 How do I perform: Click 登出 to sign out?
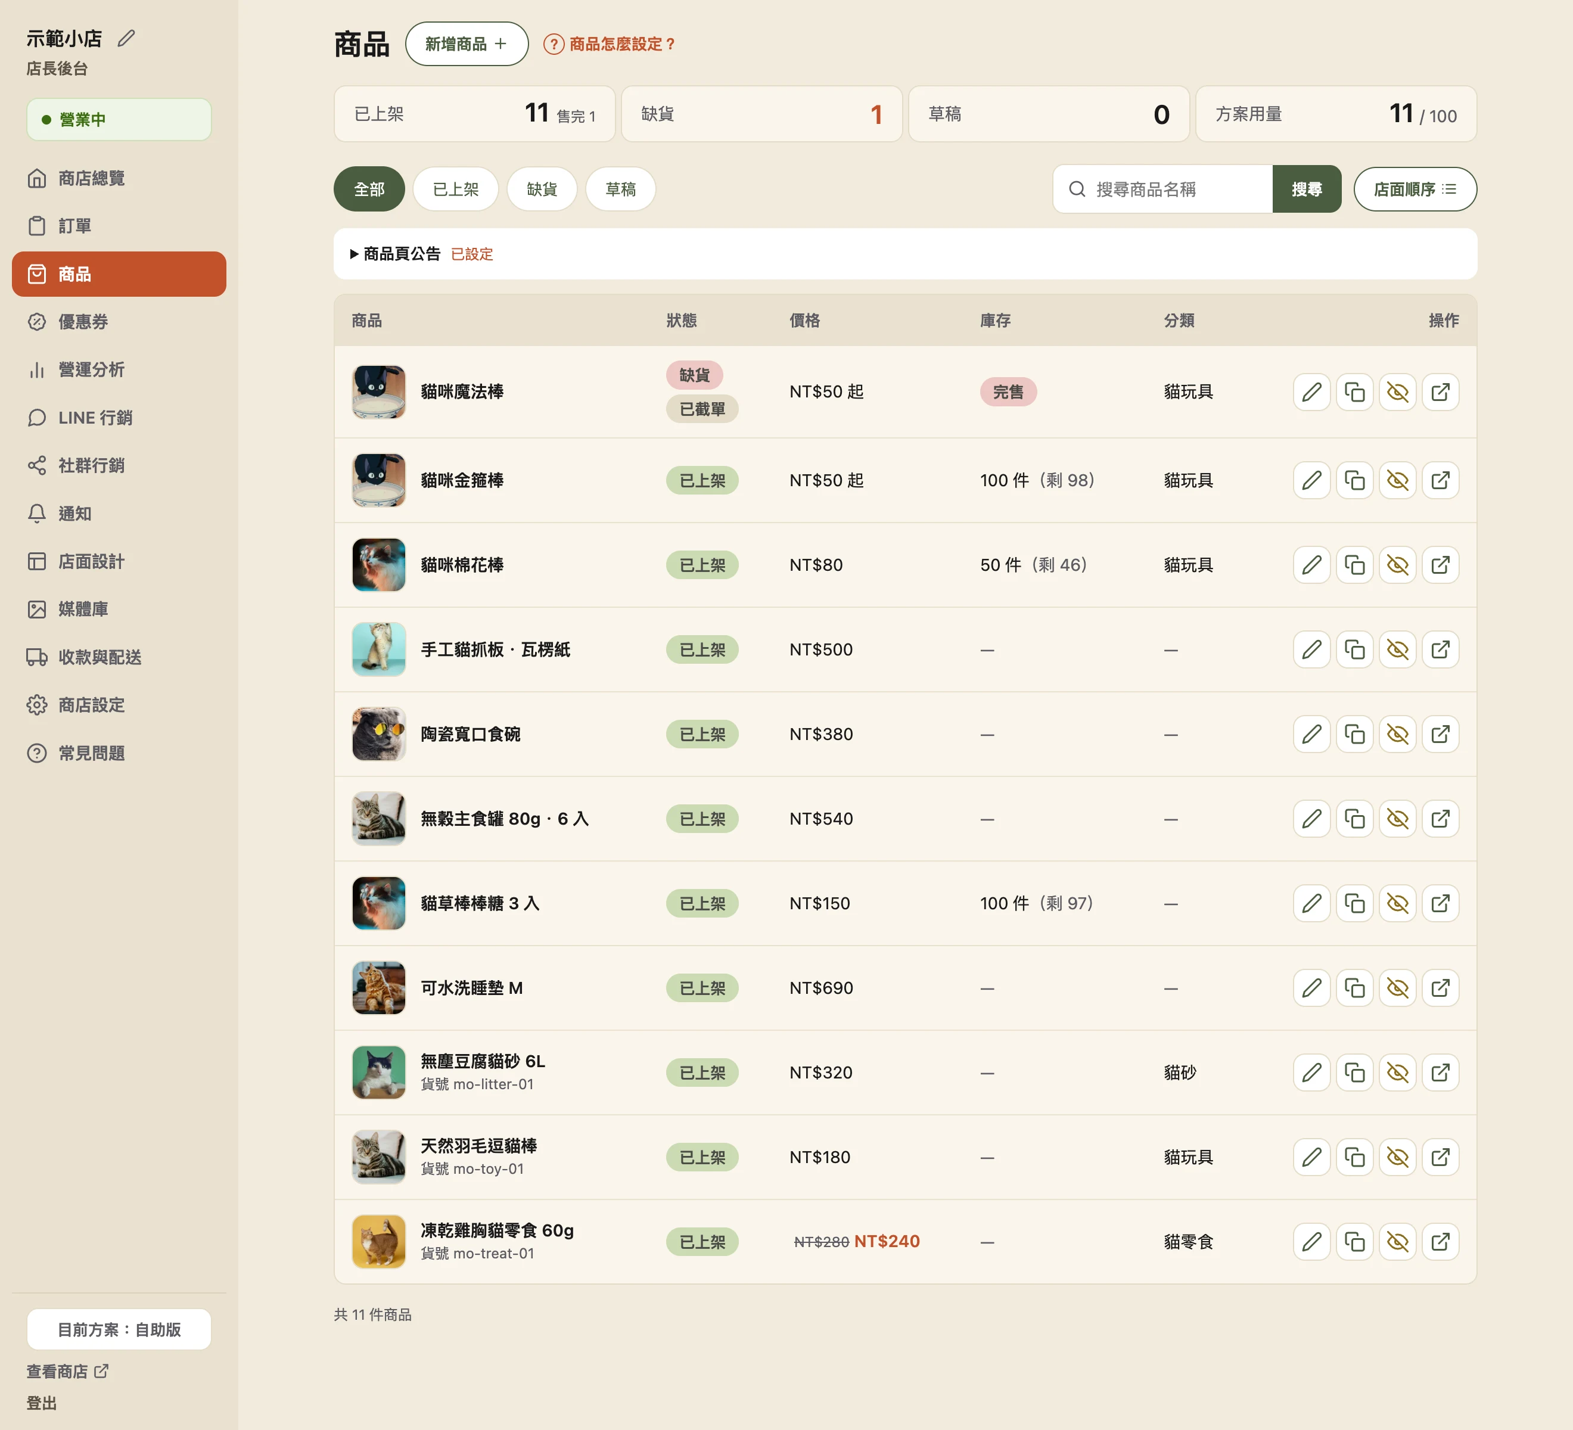click(x=41, y=1403)
